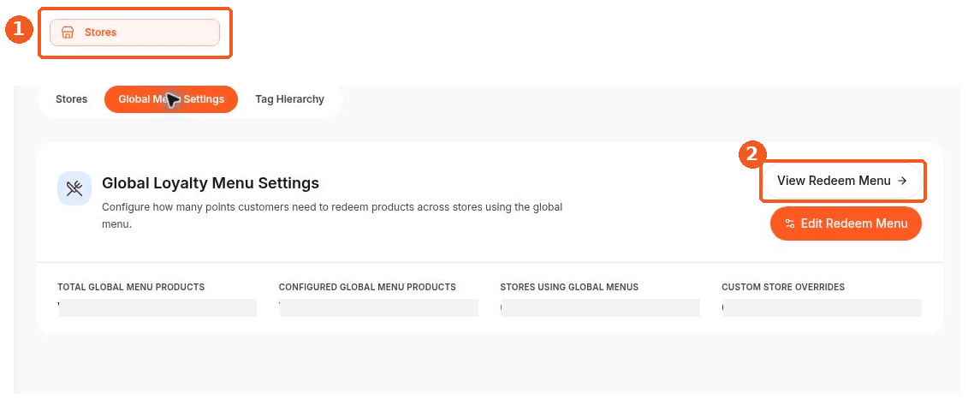974x411 pixels.
Task: Click the View Redeem Menu button
Action: click(x=842, y=181)
